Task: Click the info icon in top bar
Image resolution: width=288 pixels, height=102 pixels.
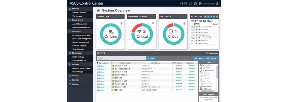Action: pyautogui.click(x=200, y=4)
